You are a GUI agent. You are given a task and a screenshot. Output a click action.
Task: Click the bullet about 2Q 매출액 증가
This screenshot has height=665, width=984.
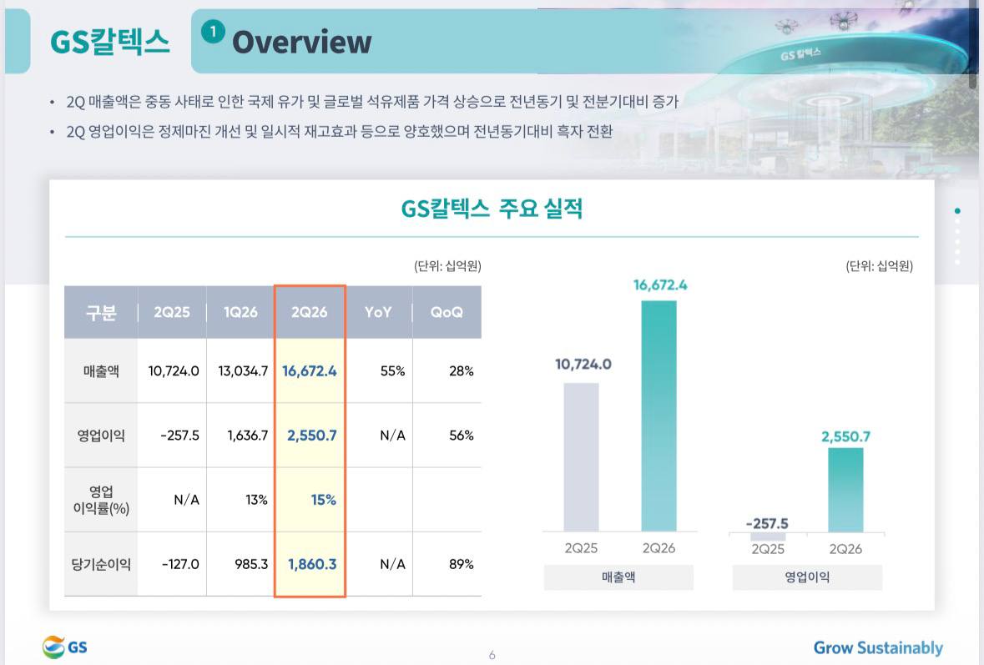coord(372,102)
